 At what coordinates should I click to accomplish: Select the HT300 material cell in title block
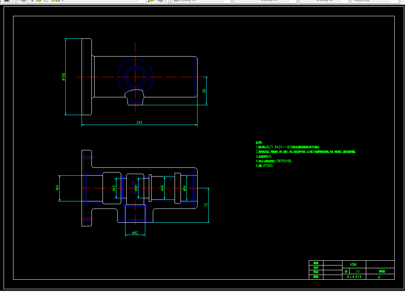[354, 264]
